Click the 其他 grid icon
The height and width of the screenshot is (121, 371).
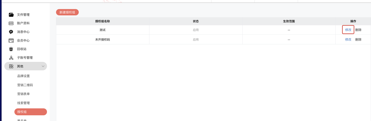pyautogui.click(x=11, y=66)
